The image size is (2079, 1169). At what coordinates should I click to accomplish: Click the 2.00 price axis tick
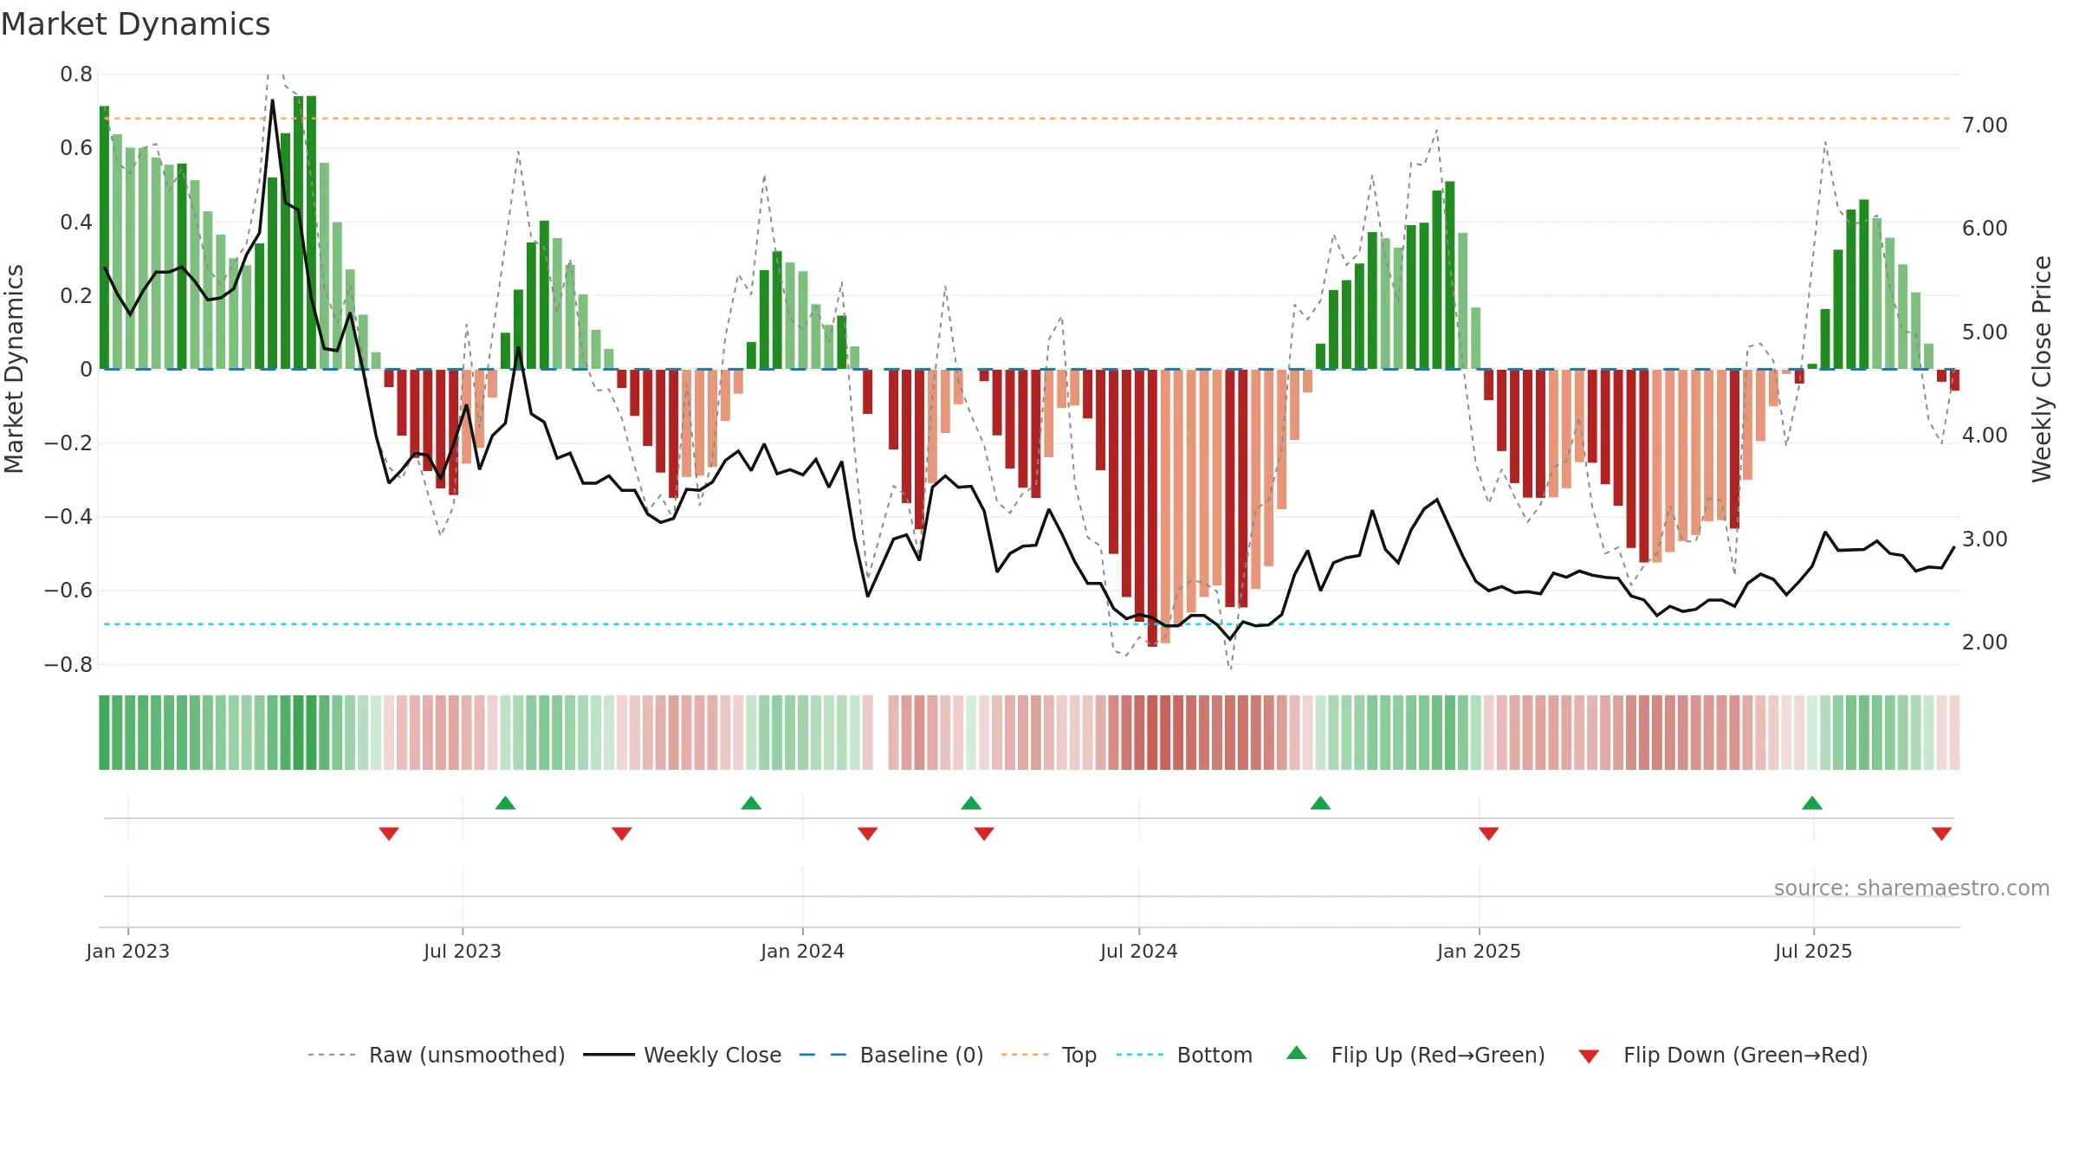click(1985, 642)
